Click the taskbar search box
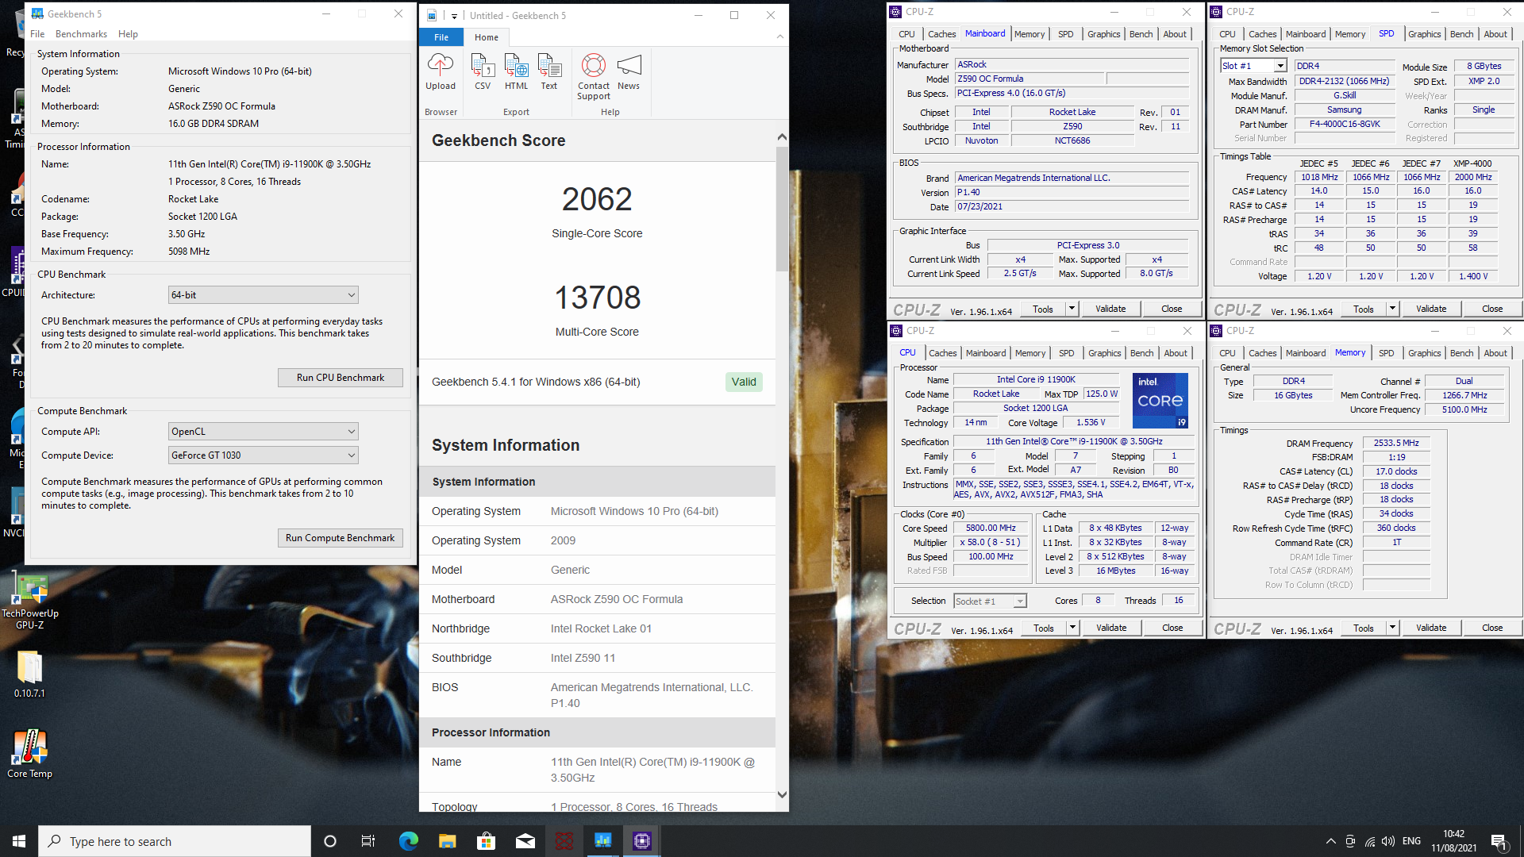This screenshot has height=857, width=1524. pyautogui.click(x=175, y=841)
